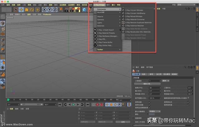
Task: Toggle Snap S icon in left toolbar
Action: [3, 68]
